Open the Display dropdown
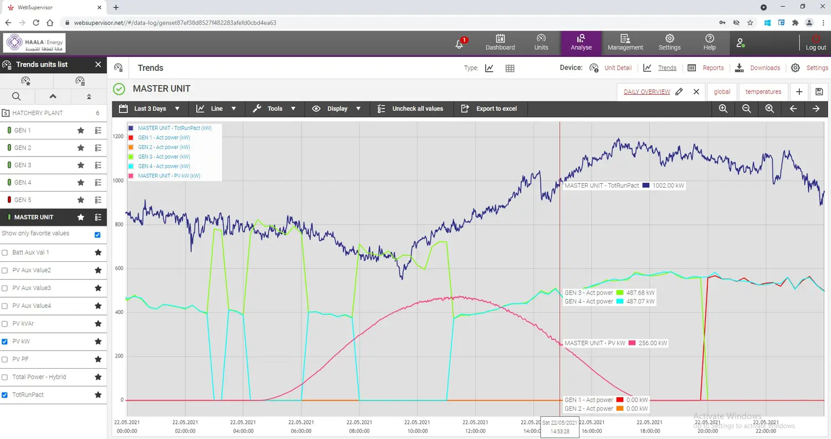The width and height of the screenshot is (831, 439). (x=337, y=109)
